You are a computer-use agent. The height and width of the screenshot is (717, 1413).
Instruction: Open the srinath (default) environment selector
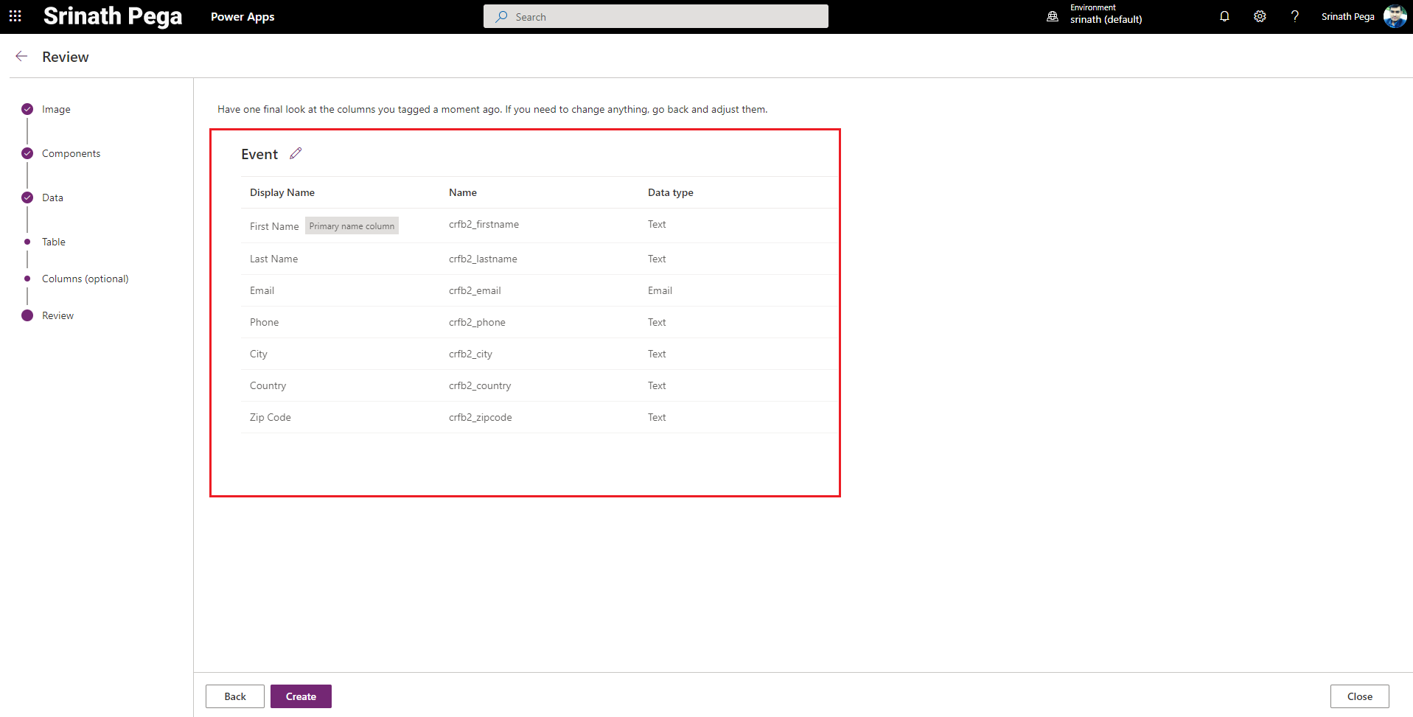(x=1106, y=19)
